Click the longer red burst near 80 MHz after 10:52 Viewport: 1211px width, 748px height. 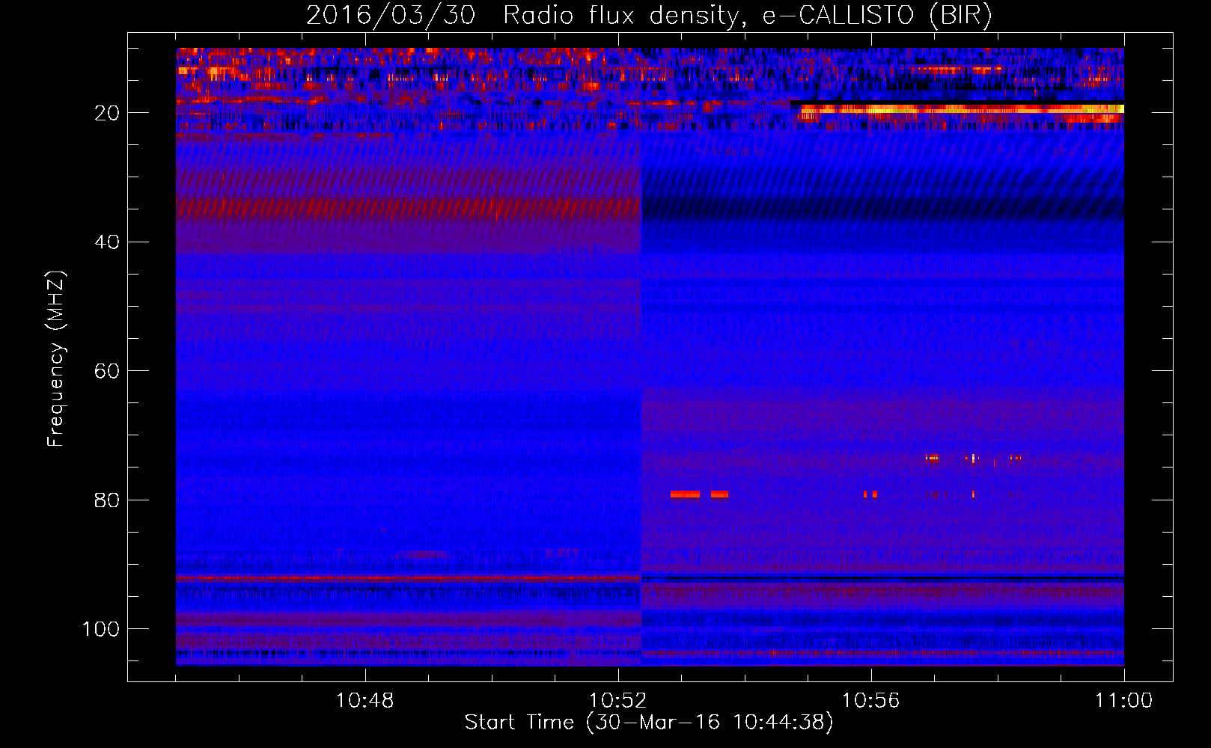tap(685, 494)
